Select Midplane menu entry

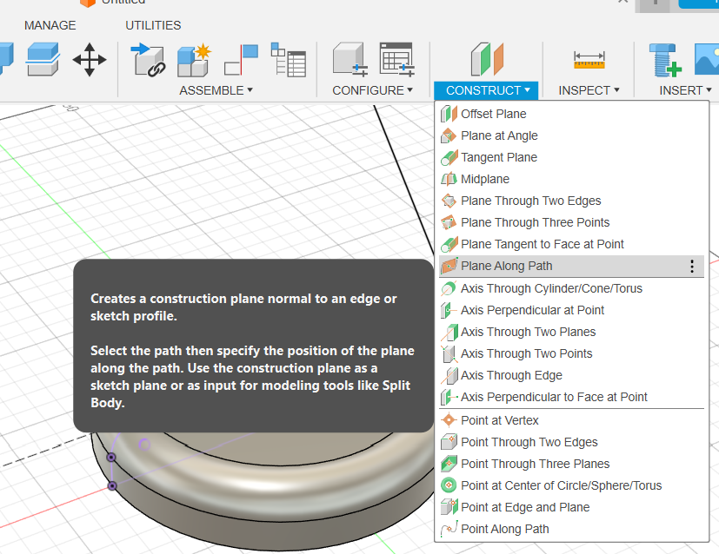571,179
